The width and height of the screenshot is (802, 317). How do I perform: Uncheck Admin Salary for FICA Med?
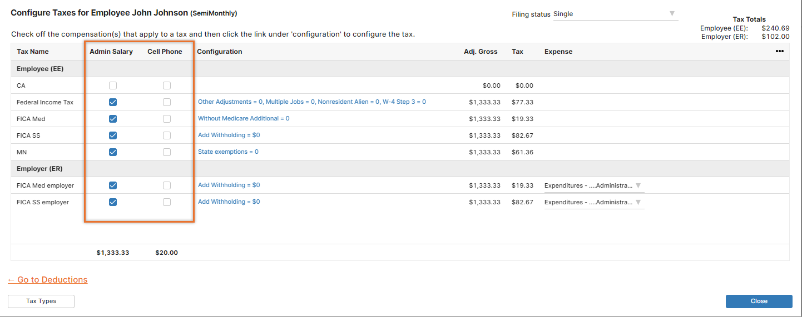[x=113, y=119]
